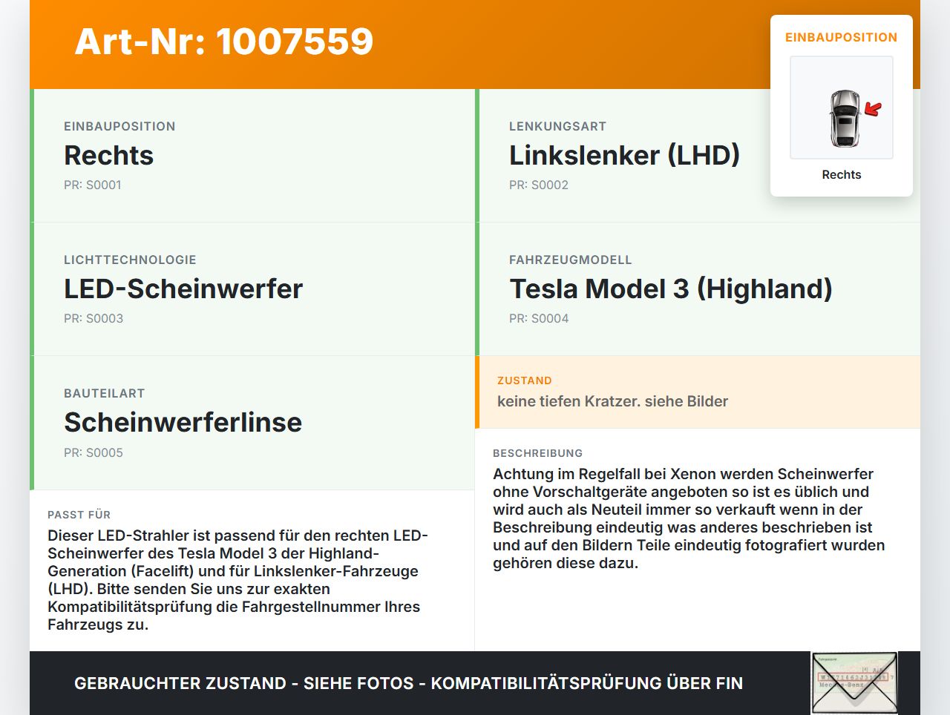Click the BESCHREIBUNG heading

point(538,453)
